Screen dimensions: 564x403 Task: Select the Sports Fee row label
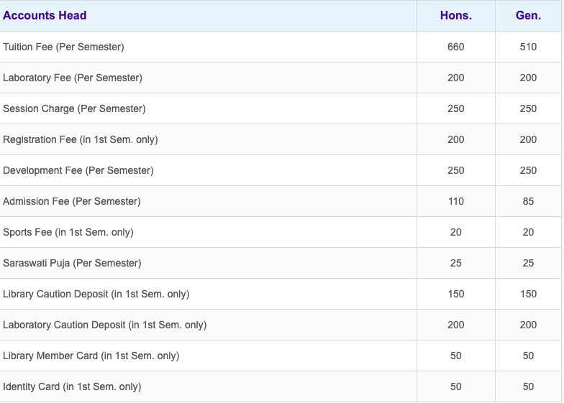click(68, 232)
